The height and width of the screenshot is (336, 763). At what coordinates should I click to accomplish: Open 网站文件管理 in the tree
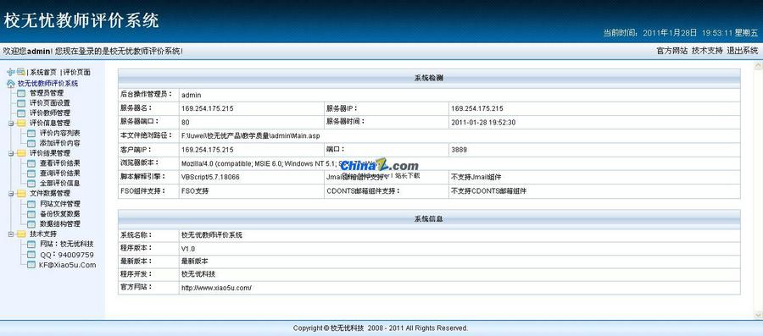pyautogui.click(x=60, y=204)
